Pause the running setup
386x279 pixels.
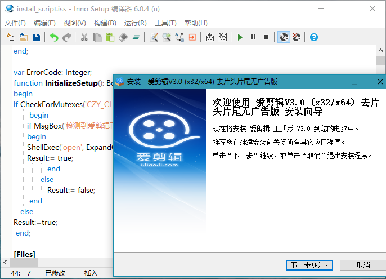(x=253, y=37)
